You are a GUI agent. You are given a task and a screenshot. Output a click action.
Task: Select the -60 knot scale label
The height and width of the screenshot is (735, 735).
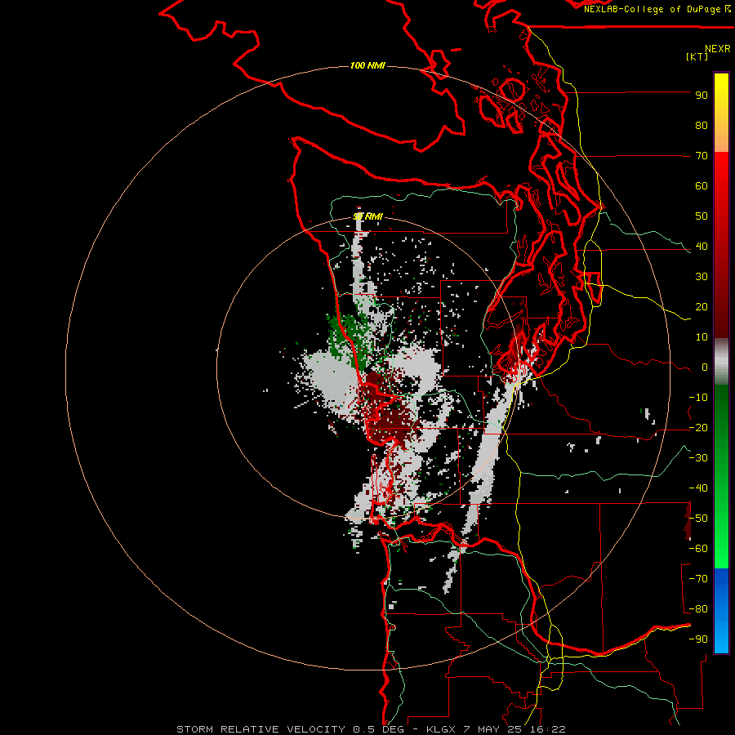click(698, 549)
